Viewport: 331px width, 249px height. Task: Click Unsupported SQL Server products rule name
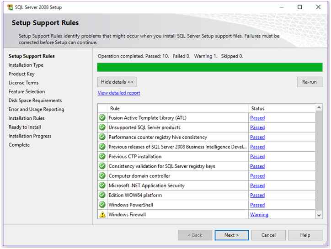pos(144,127)
